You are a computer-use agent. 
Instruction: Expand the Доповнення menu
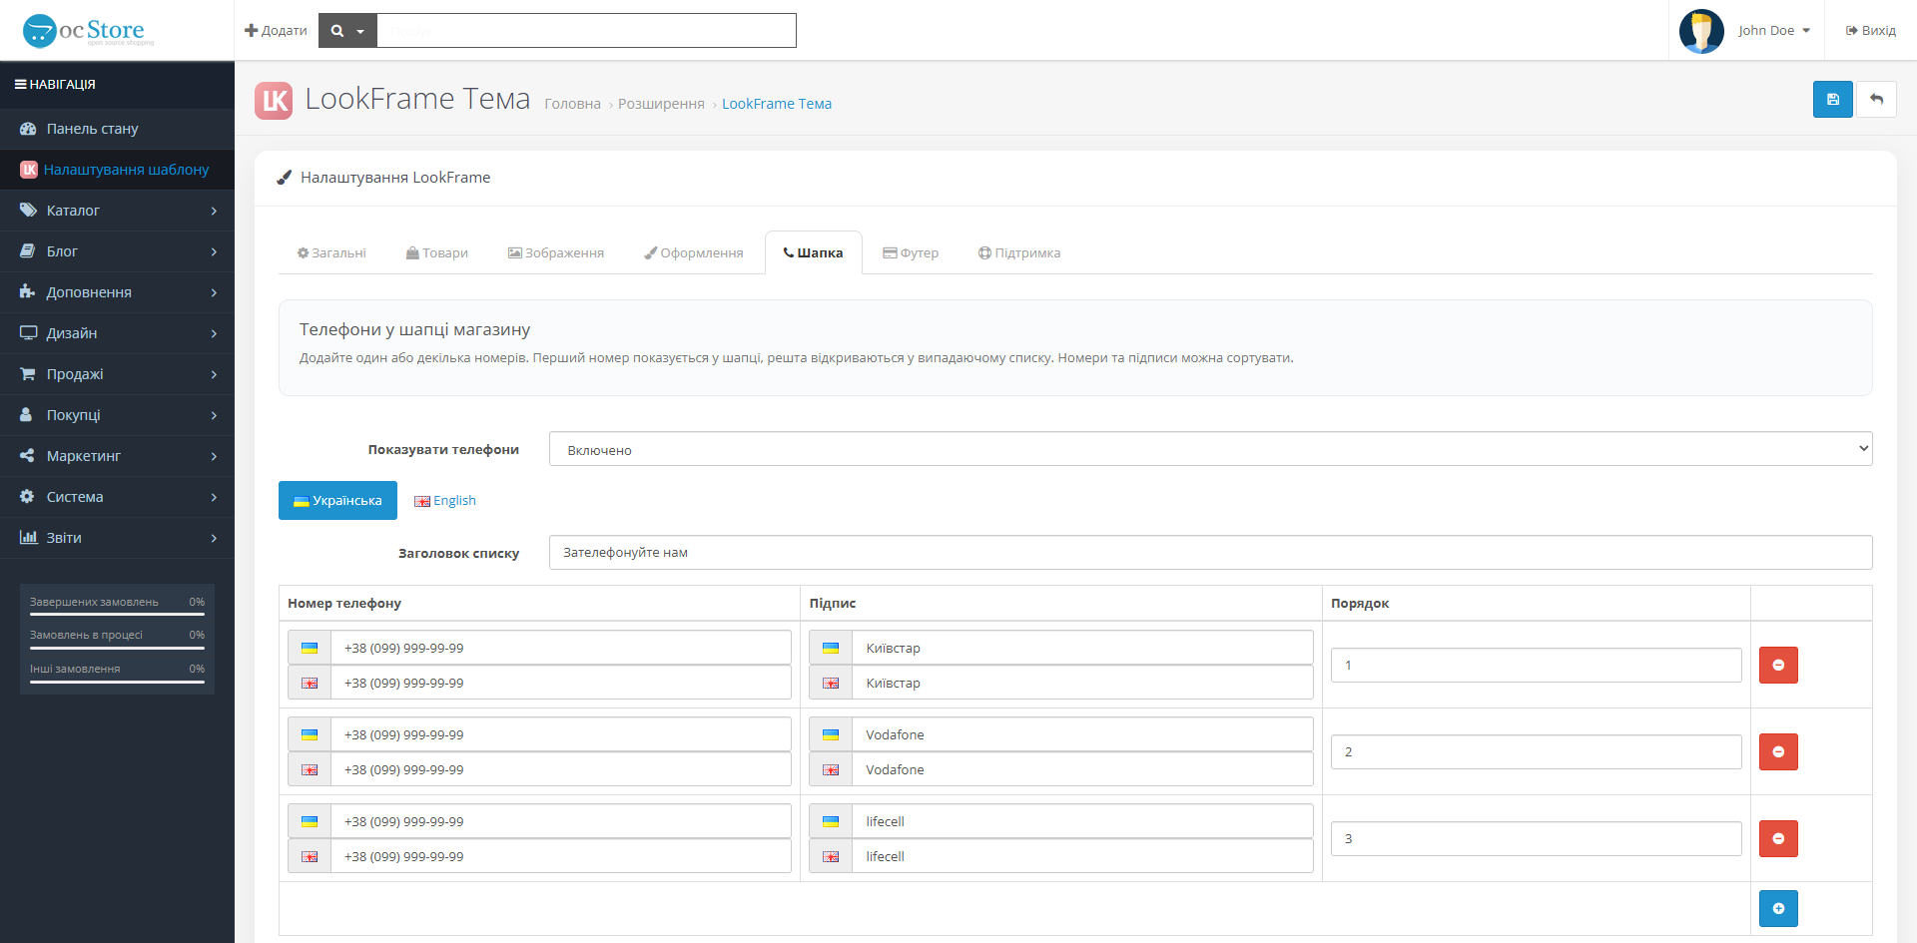click(117, 292)
